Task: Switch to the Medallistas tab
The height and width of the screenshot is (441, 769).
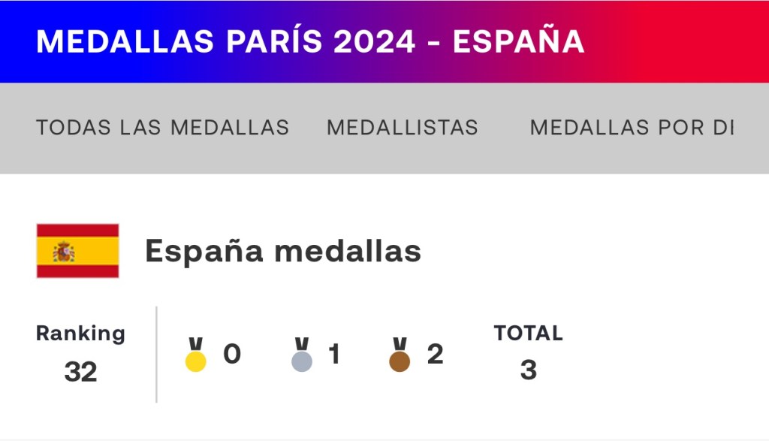Action: pyautogui.click(x=402, y=128)
